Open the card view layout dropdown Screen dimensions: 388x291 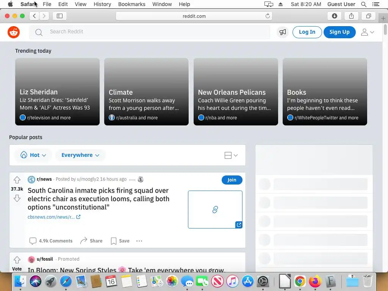click(231, 155)
